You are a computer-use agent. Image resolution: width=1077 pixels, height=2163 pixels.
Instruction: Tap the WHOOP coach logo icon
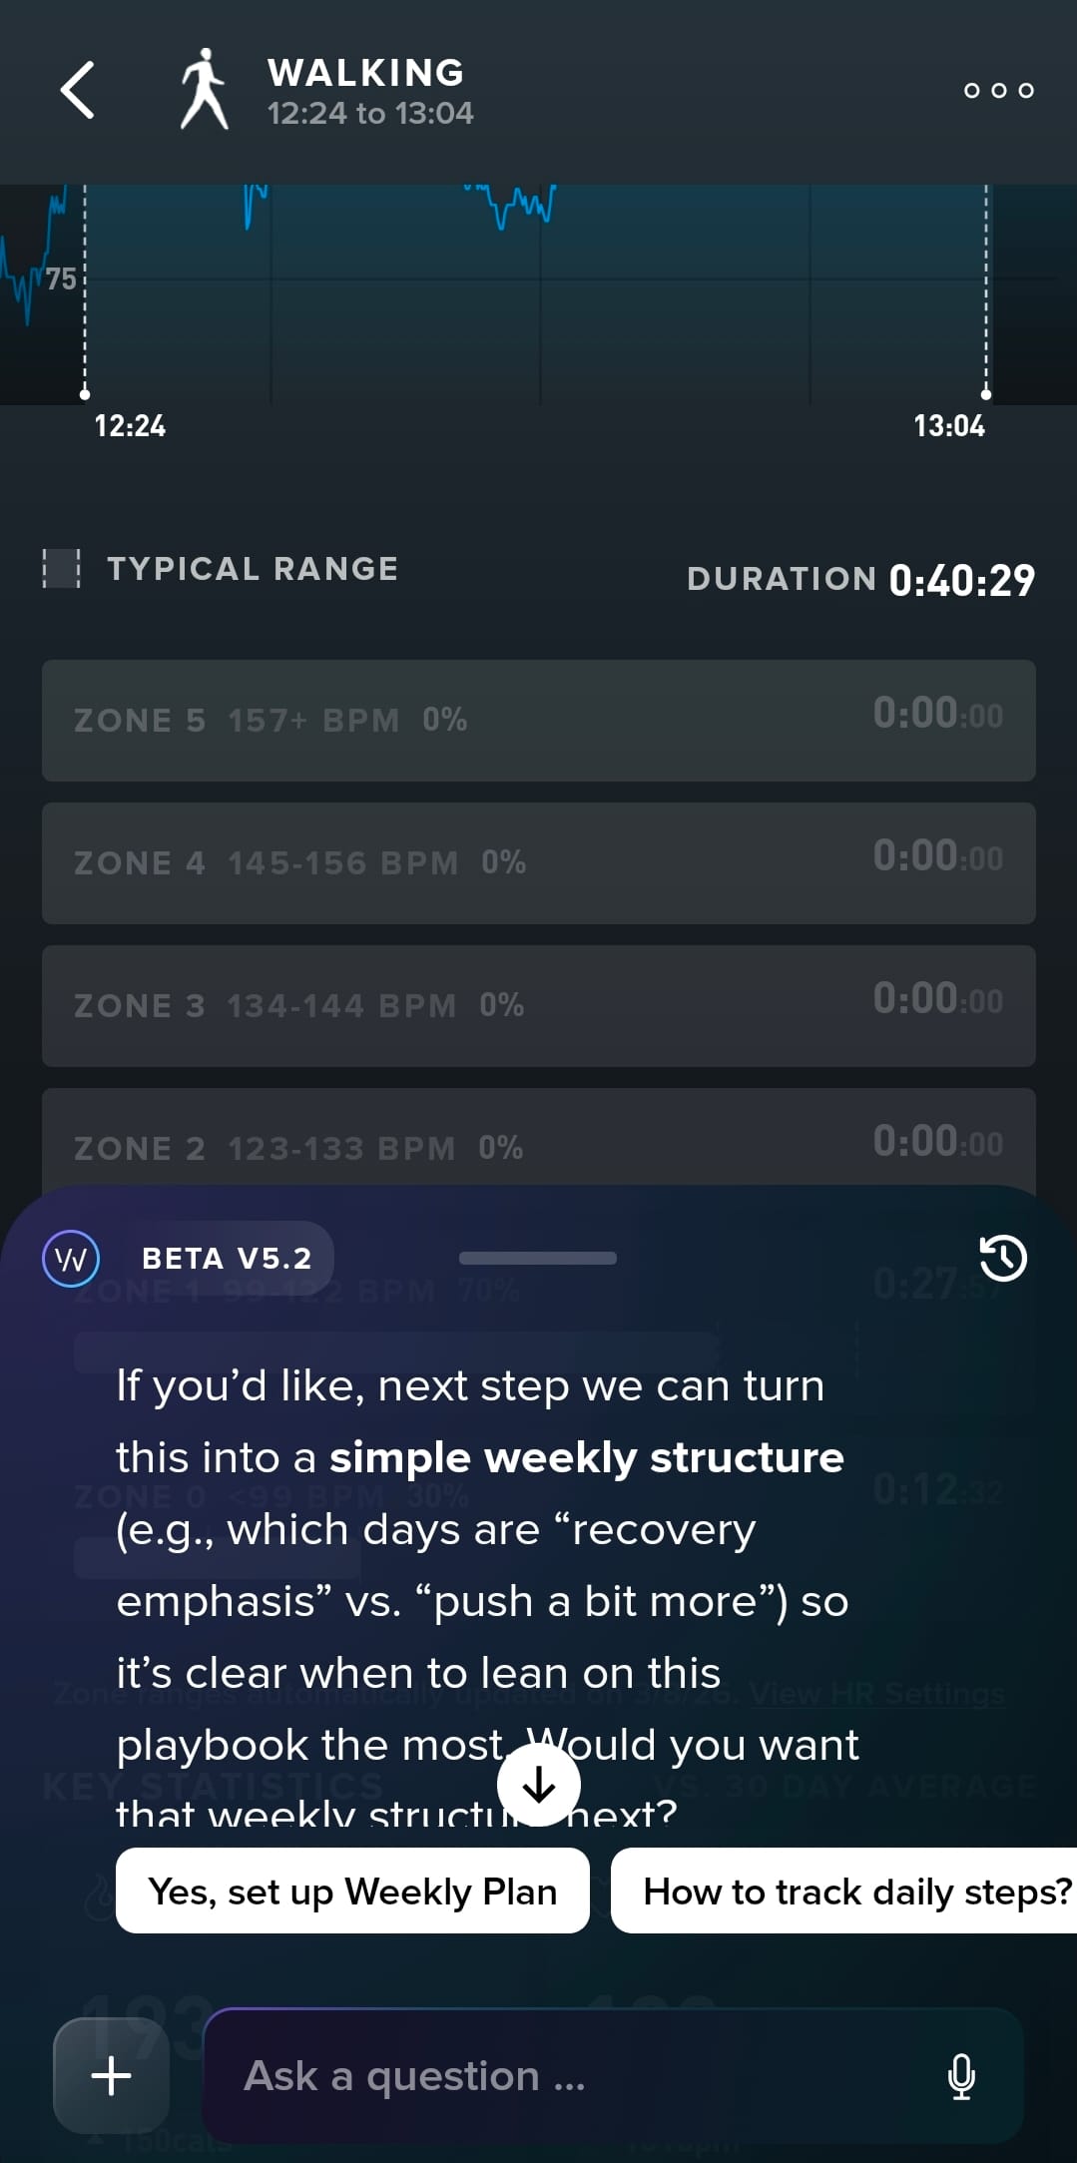point(71,1258)
